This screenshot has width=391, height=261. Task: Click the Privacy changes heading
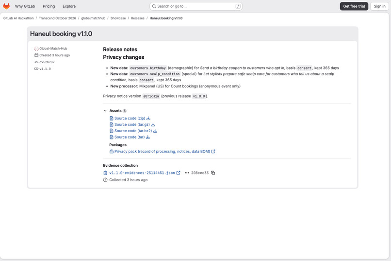(x=123, y=57)
